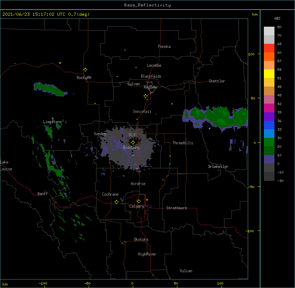The width and height of the screenshot is (295, 288).
Task: Click the dBZ legend heading
Action: 277,18
